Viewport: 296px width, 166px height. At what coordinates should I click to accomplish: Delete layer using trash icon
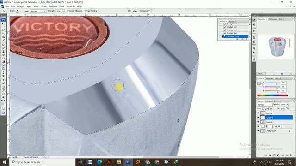[x=291, y=155]
